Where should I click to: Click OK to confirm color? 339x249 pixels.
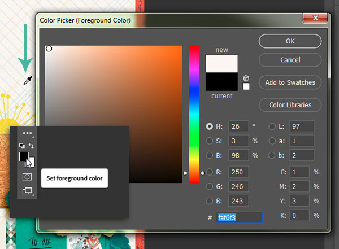click(x=290, y=41)
